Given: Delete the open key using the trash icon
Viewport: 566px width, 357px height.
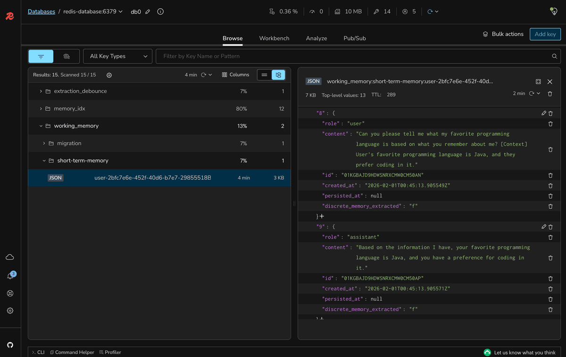Looking at the screenshot, I should [x=550, y=93].
